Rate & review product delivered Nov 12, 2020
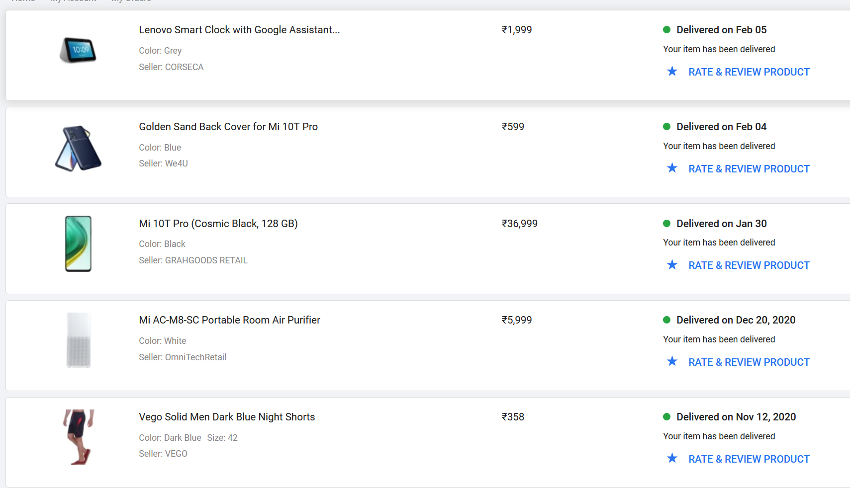Image resolution: width=850 pixels, height=488 pixels. pos(749,459)
